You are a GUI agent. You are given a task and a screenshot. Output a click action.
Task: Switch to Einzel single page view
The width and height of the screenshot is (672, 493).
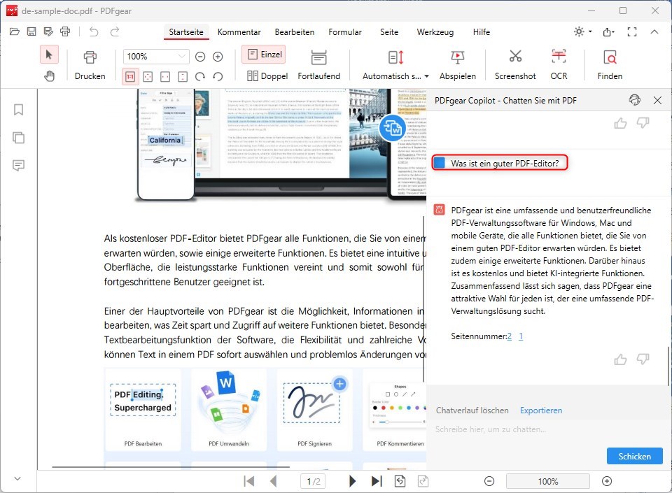264,55
